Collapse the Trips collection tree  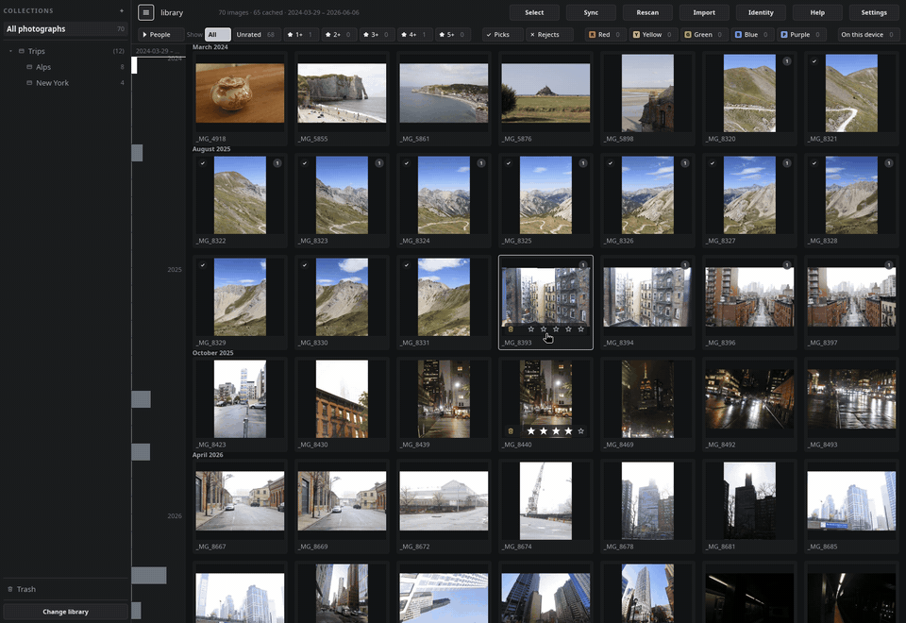click(11, 51)
